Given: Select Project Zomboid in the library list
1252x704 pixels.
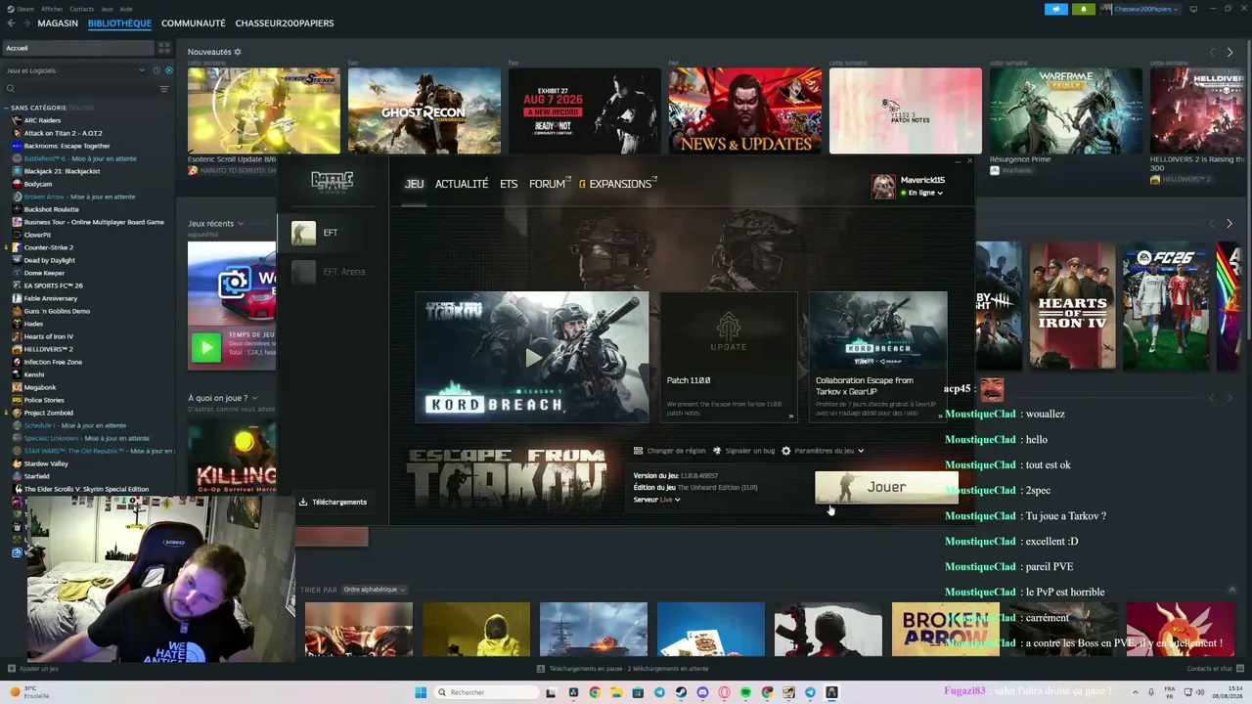Looking at the screenshot, I should (x=48, y=413).
